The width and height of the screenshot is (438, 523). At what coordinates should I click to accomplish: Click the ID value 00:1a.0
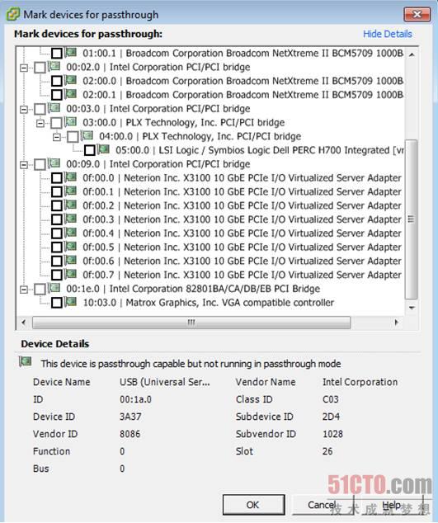tap(135, 399)
